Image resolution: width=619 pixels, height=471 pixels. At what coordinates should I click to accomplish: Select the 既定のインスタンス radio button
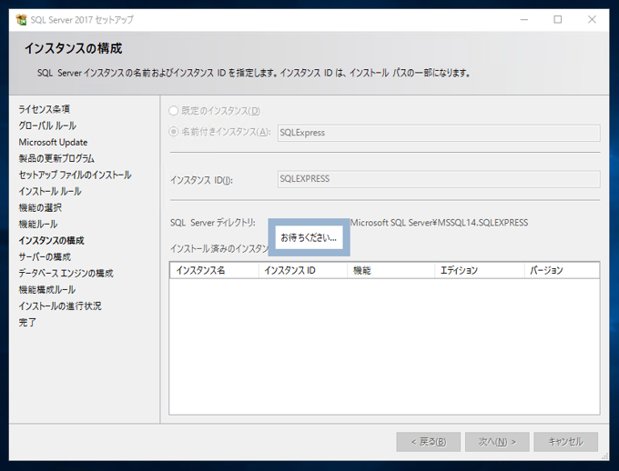[x=173, y=111]
